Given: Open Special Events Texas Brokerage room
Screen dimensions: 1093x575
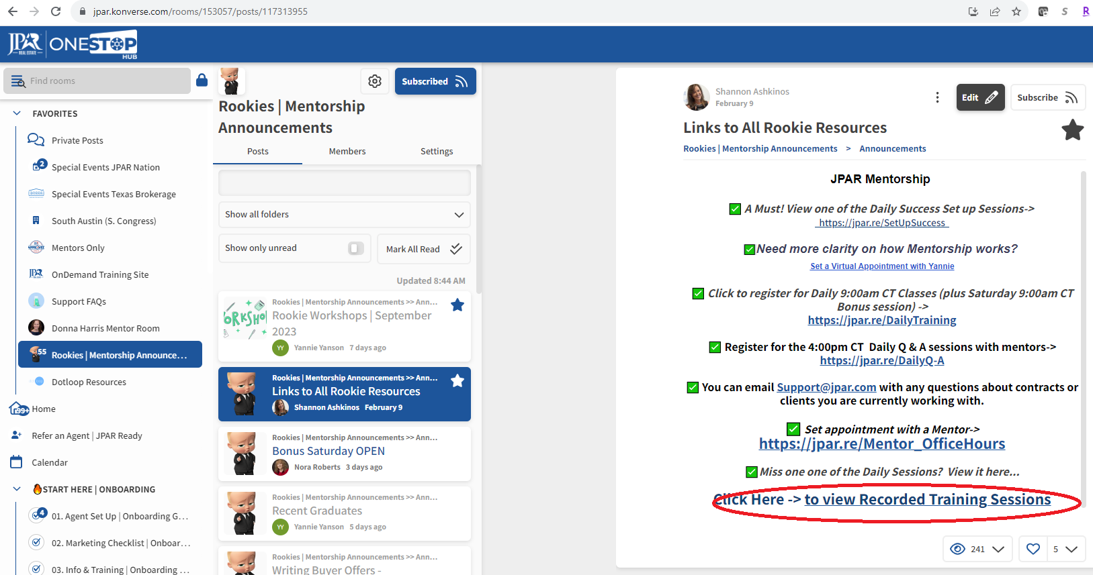Looking at the screenshot, I should coord(114,194).
